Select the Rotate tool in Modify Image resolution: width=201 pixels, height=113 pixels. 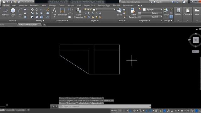(x=37, y=9)
